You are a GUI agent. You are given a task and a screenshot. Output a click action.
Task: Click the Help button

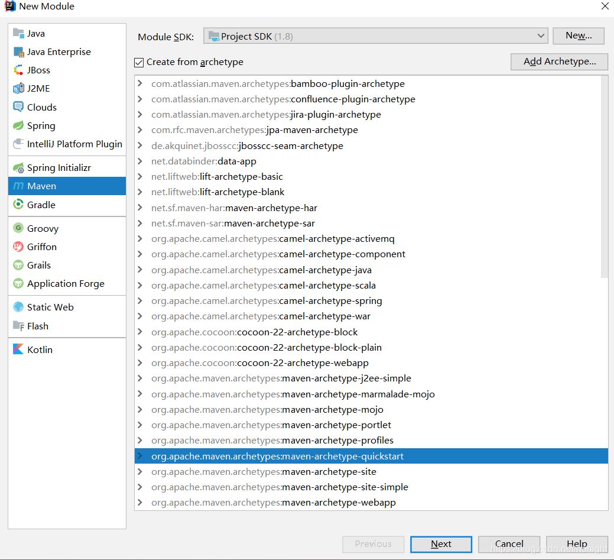click(577, 544)
